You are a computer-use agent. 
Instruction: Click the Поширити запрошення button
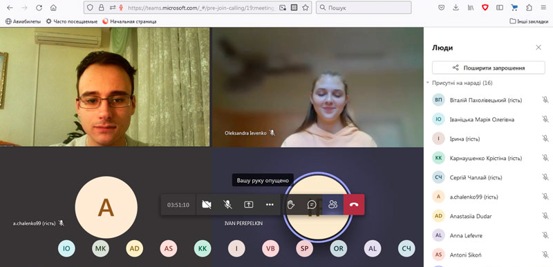(489, 68)
